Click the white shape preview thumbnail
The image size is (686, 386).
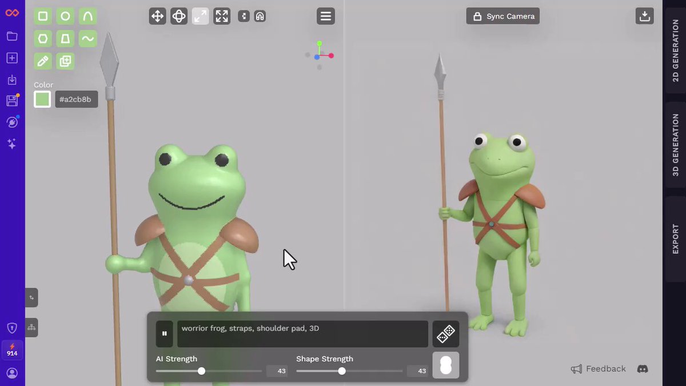tap(446, 365)
